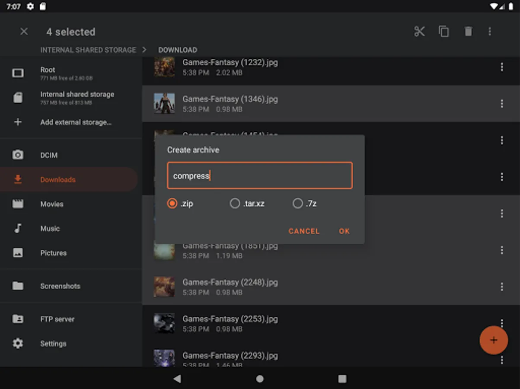Click the archive name text field

259,175
